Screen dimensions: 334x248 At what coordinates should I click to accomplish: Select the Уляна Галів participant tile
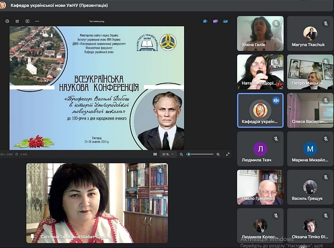(x=260, y=34)
